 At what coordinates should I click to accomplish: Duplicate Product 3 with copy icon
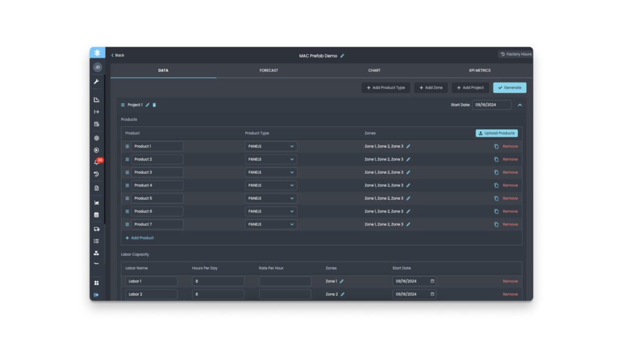click(496, 172)
